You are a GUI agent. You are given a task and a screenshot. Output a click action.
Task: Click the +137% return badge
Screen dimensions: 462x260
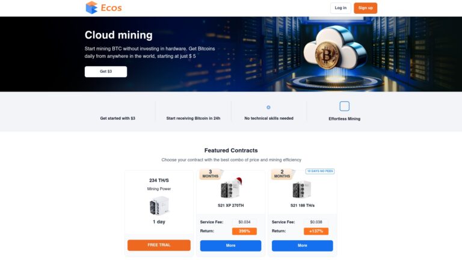pos(316,231)
